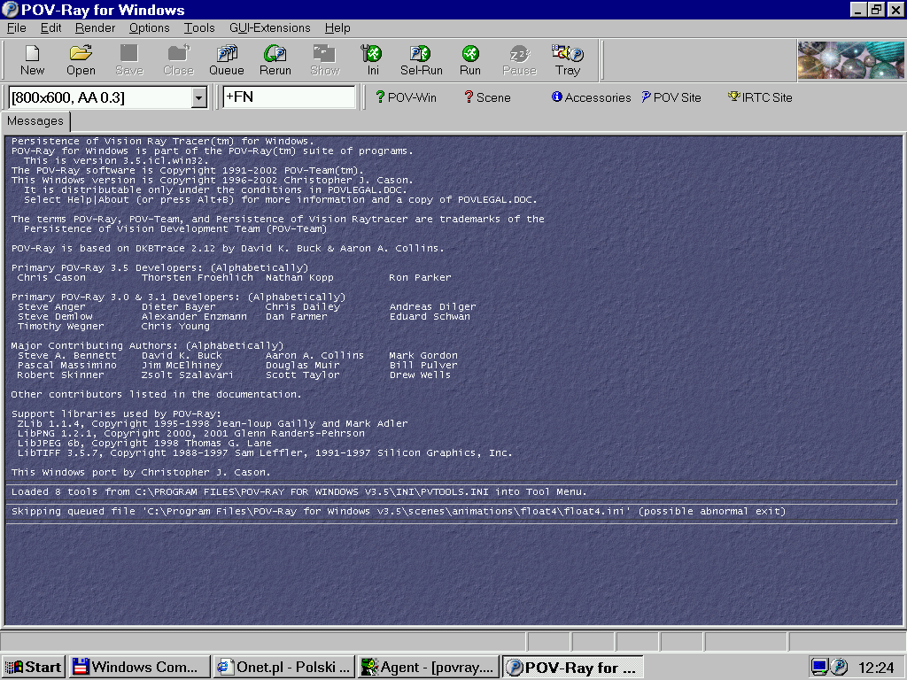Viewport: 907px width, 680px height.
Task: Click the Sel-Run toolbar icon
Action: tap(421, 60)
